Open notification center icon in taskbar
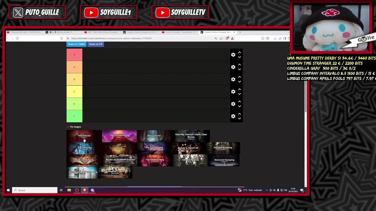 302,190
